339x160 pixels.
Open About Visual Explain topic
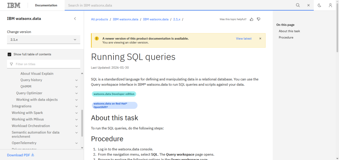[x=37, y=74]
